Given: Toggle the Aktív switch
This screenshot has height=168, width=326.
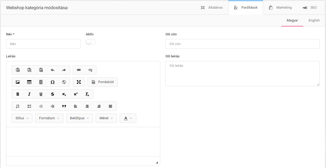Looking at the screenshot, I should [x=91, y=42].
